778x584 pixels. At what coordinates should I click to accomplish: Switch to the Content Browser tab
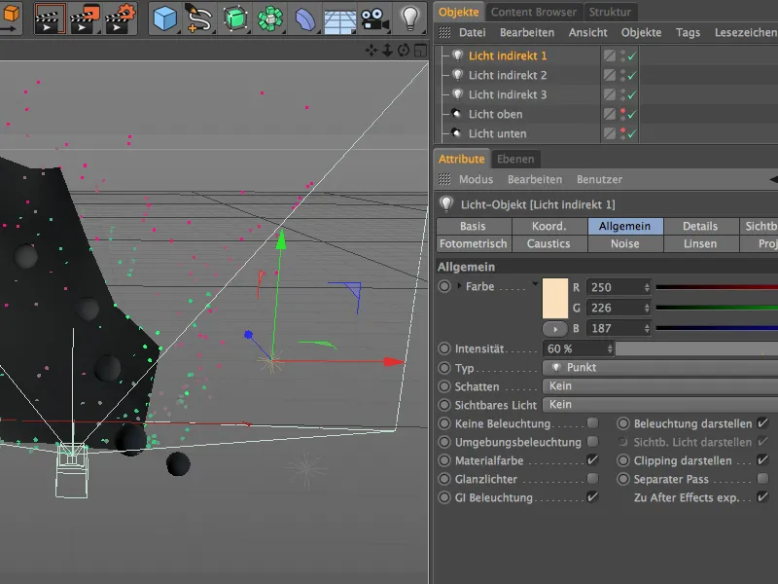[x=533, y=12]
